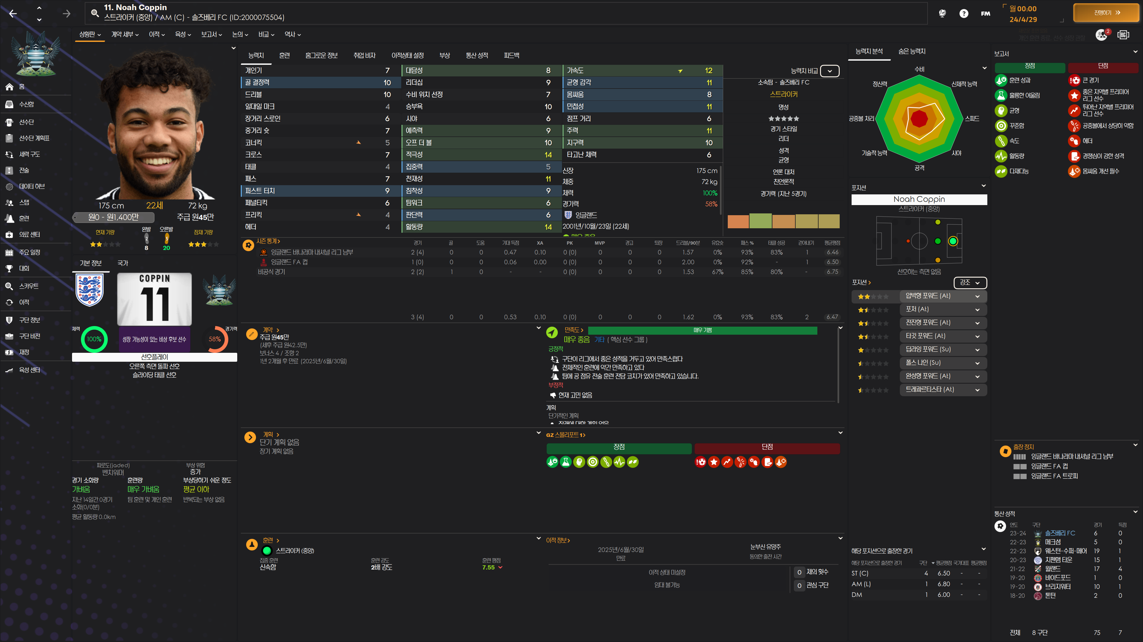Viewport: 1143px width, 642px height.
Task: Open the 능력치 비교 dropdown
Action: (x=829, y=71)
